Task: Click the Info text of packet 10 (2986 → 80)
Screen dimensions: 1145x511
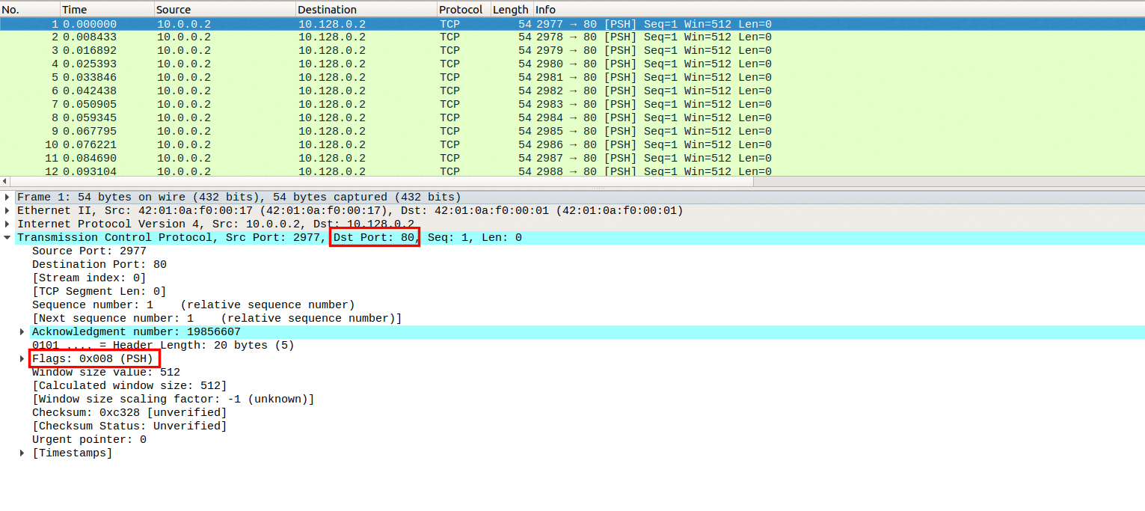Action: [x=654, y=145]
